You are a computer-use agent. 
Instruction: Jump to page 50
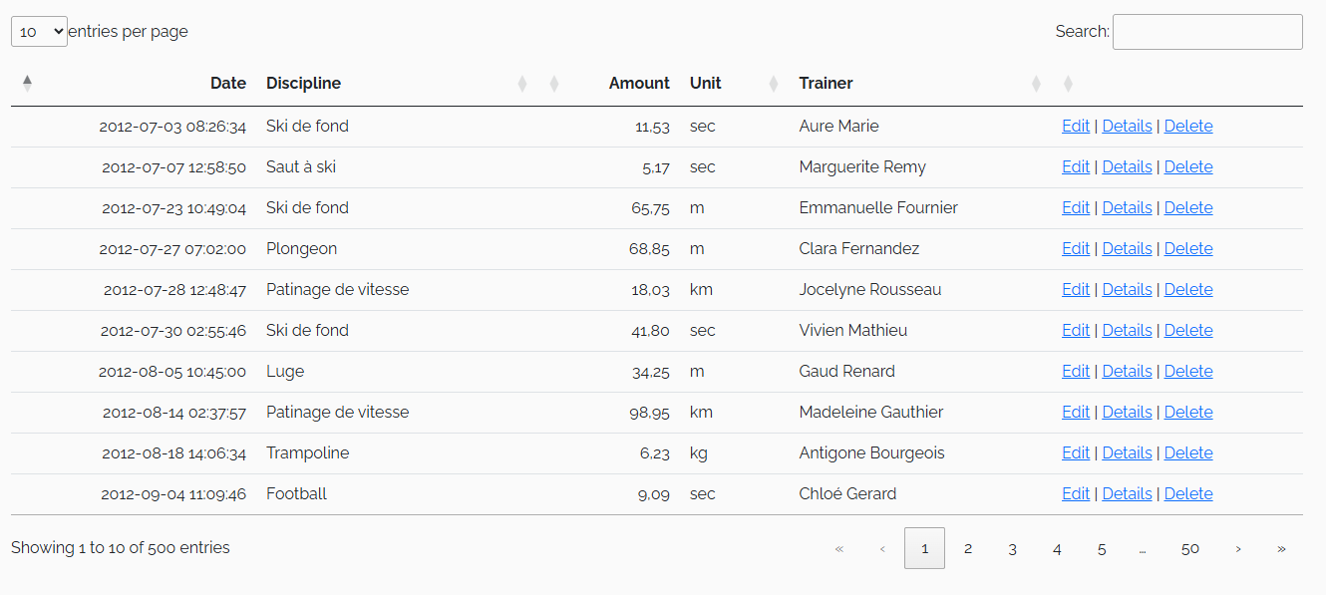[1190, 548]
